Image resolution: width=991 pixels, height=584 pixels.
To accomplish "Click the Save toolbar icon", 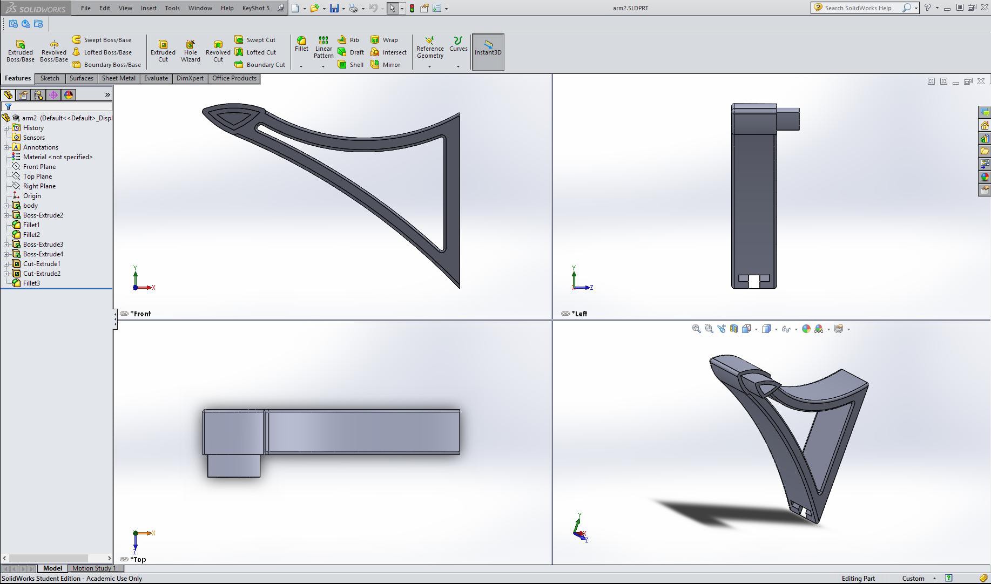I will click(x=334, y=8).
